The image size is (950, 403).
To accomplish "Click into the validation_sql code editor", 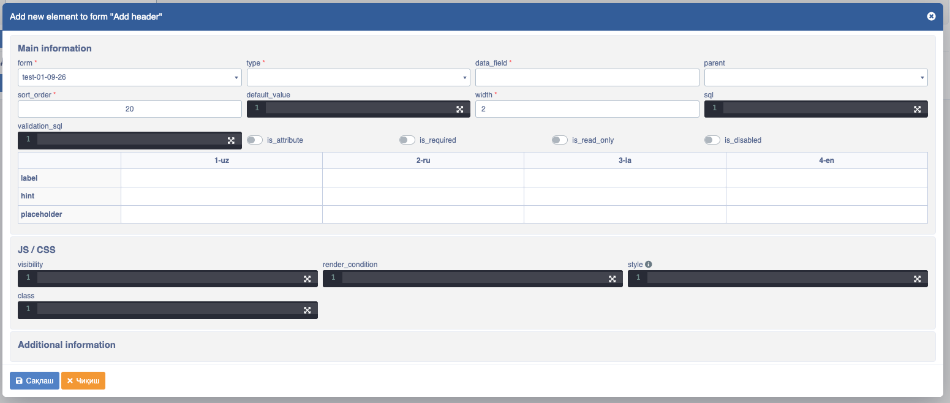I will pos(130,140).
